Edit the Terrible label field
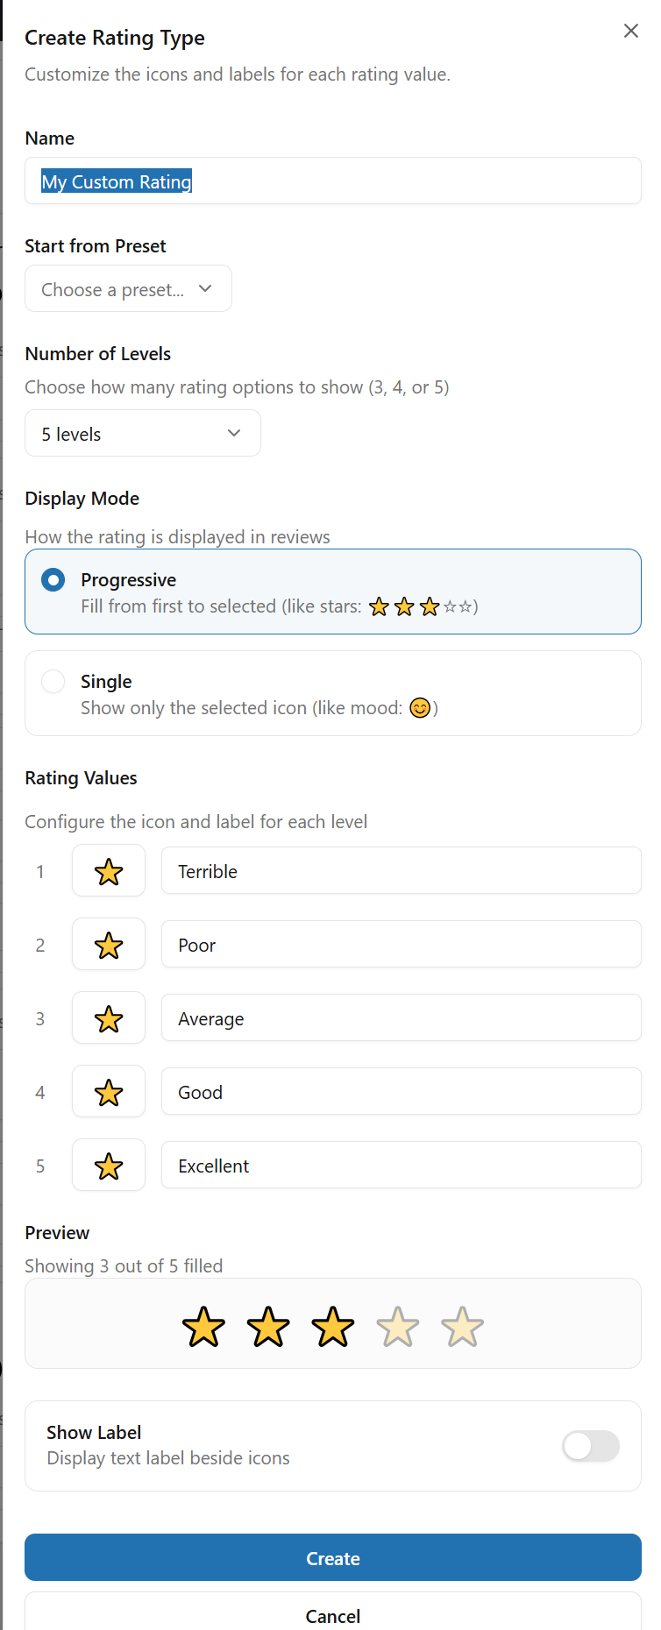661x1630 pixels. (401, 871)
